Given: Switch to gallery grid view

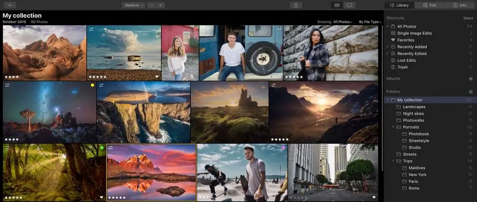Looking at the screenshot, I should 337,5.
